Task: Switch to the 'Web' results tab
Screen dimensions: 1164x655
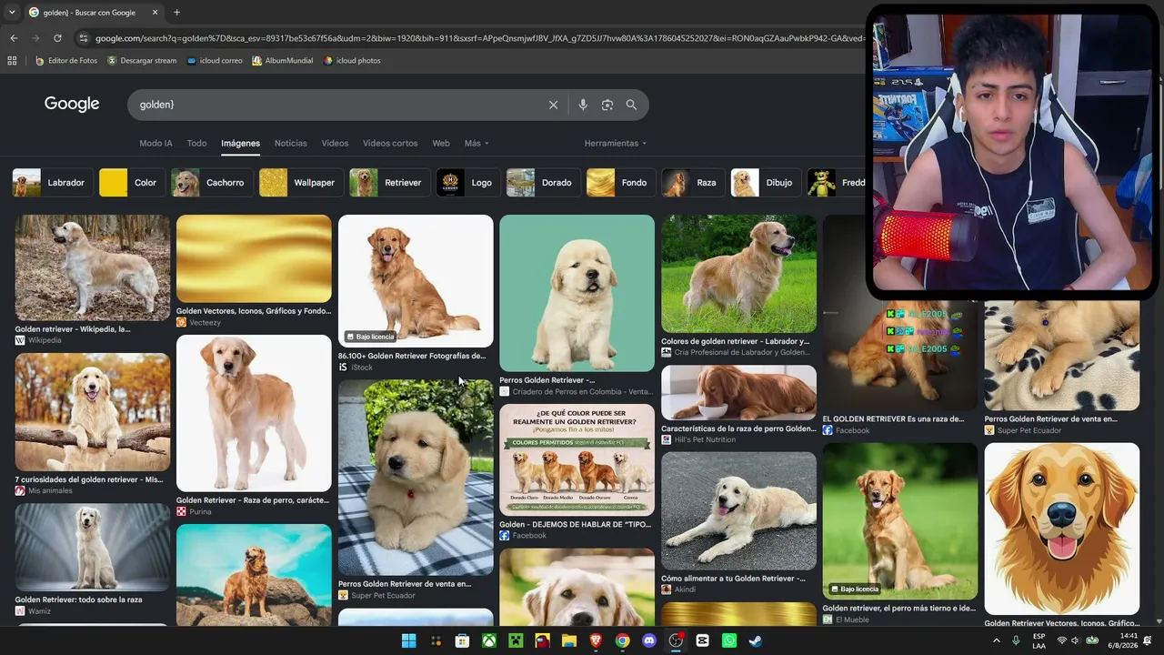Action: pos(441,143)
